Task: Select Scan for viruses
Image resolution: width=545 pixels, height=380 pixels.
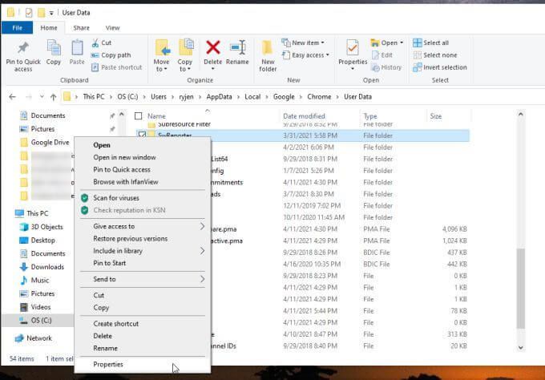Action: pos(143,198)
